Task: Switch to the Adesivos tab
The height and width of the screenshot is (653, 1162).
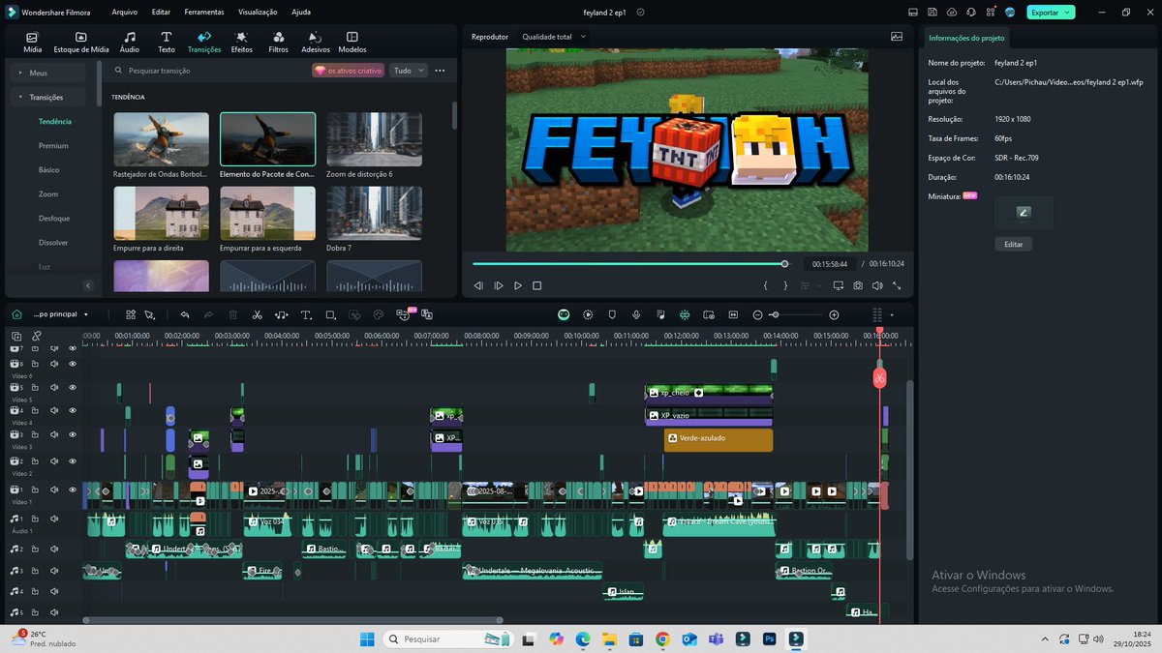Action: coord(316,42)
